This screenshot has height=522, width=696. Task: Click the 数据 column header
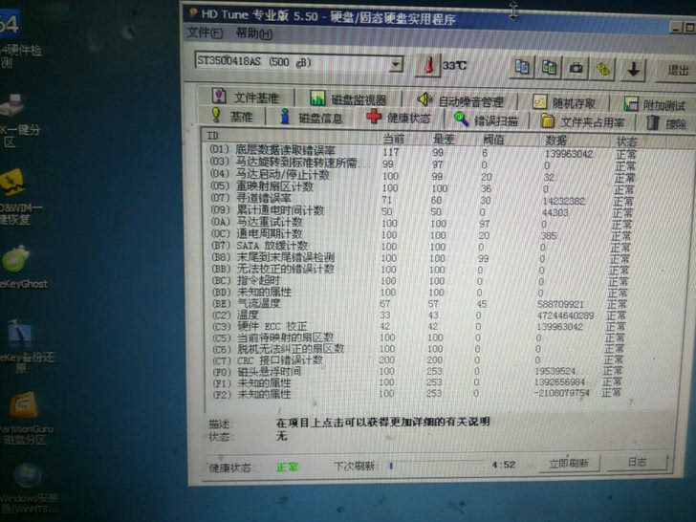(575, 141)
